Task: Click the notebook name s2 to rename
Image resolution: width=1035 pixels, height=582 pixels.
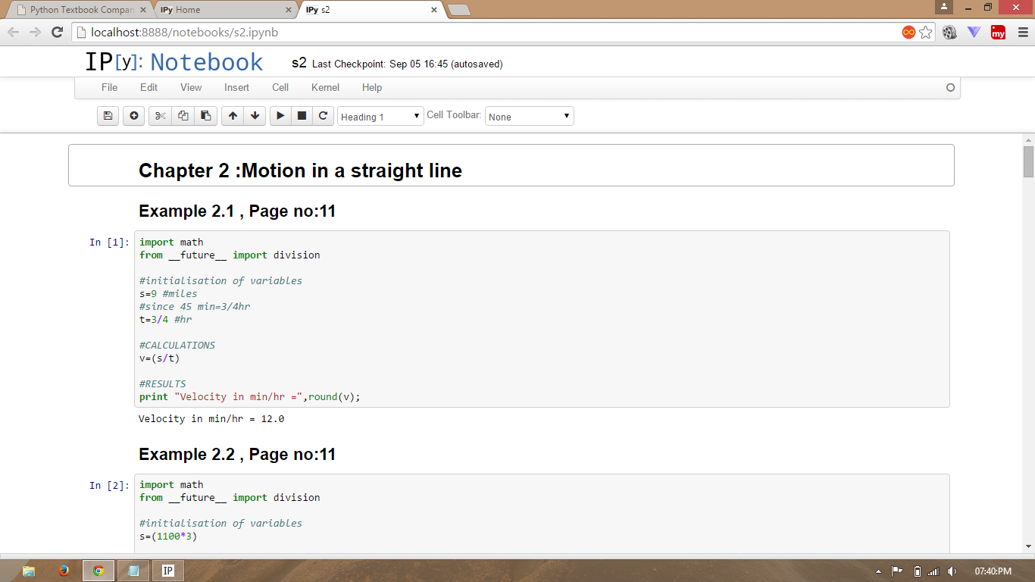Action: coord(299,63)
